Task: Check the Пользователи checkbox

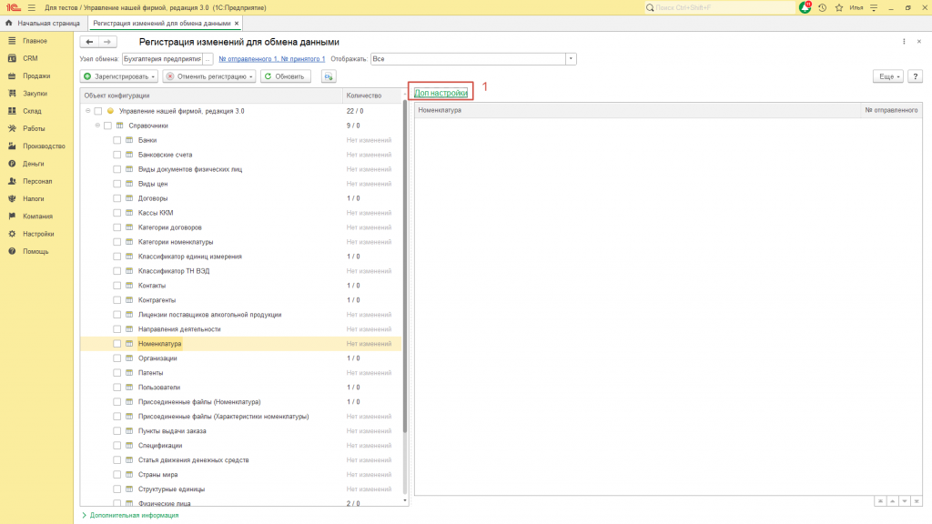Action: pyautogui.click(x=117, y=388)
